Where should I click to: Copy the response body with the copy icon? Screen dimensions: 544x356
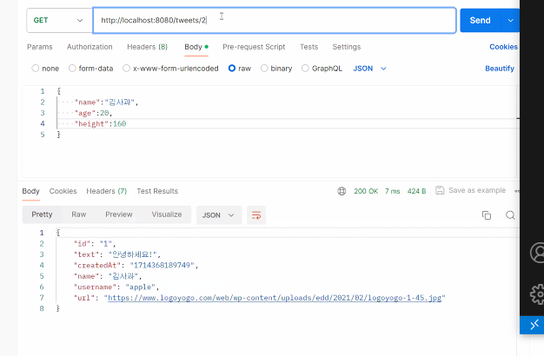pos(487,215)
